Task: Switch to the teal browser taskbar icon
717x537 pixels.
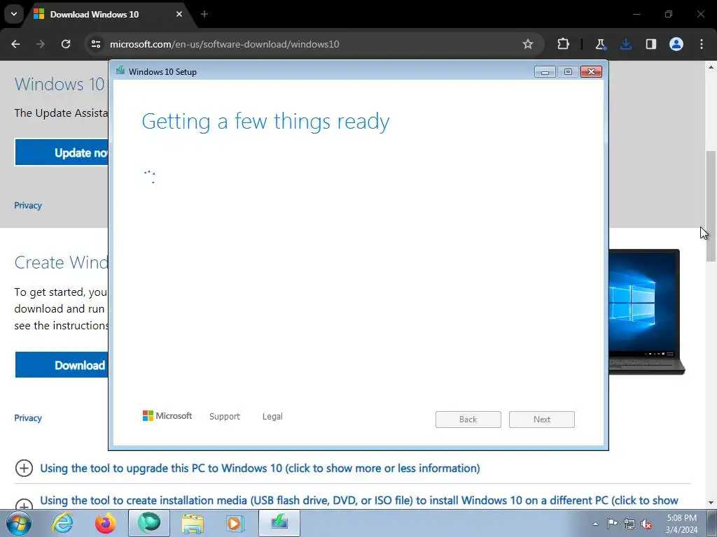Action: (149, 523)
